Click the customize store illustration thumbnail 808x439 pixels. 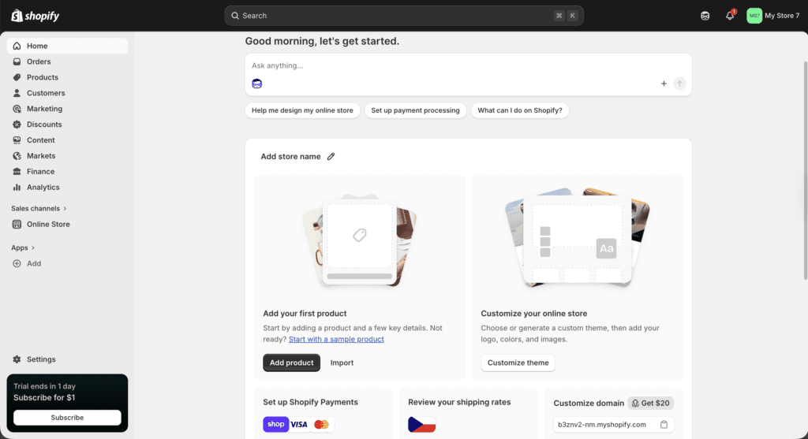click(x=577, y=237)
